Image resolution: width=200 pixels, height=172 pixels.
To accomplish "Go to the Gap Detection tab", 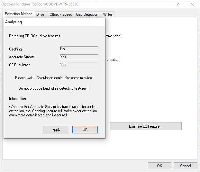I will [x=87, y=14].
